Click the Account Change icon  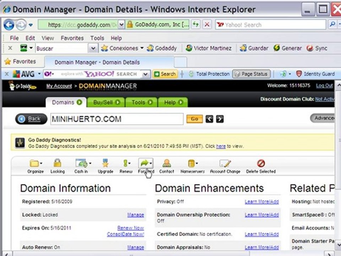[225, 163]
